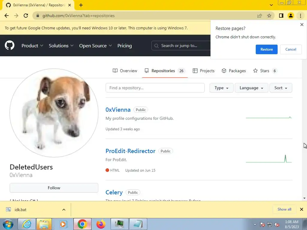Click the 0xVienna repository activity graph

(269, 117)
